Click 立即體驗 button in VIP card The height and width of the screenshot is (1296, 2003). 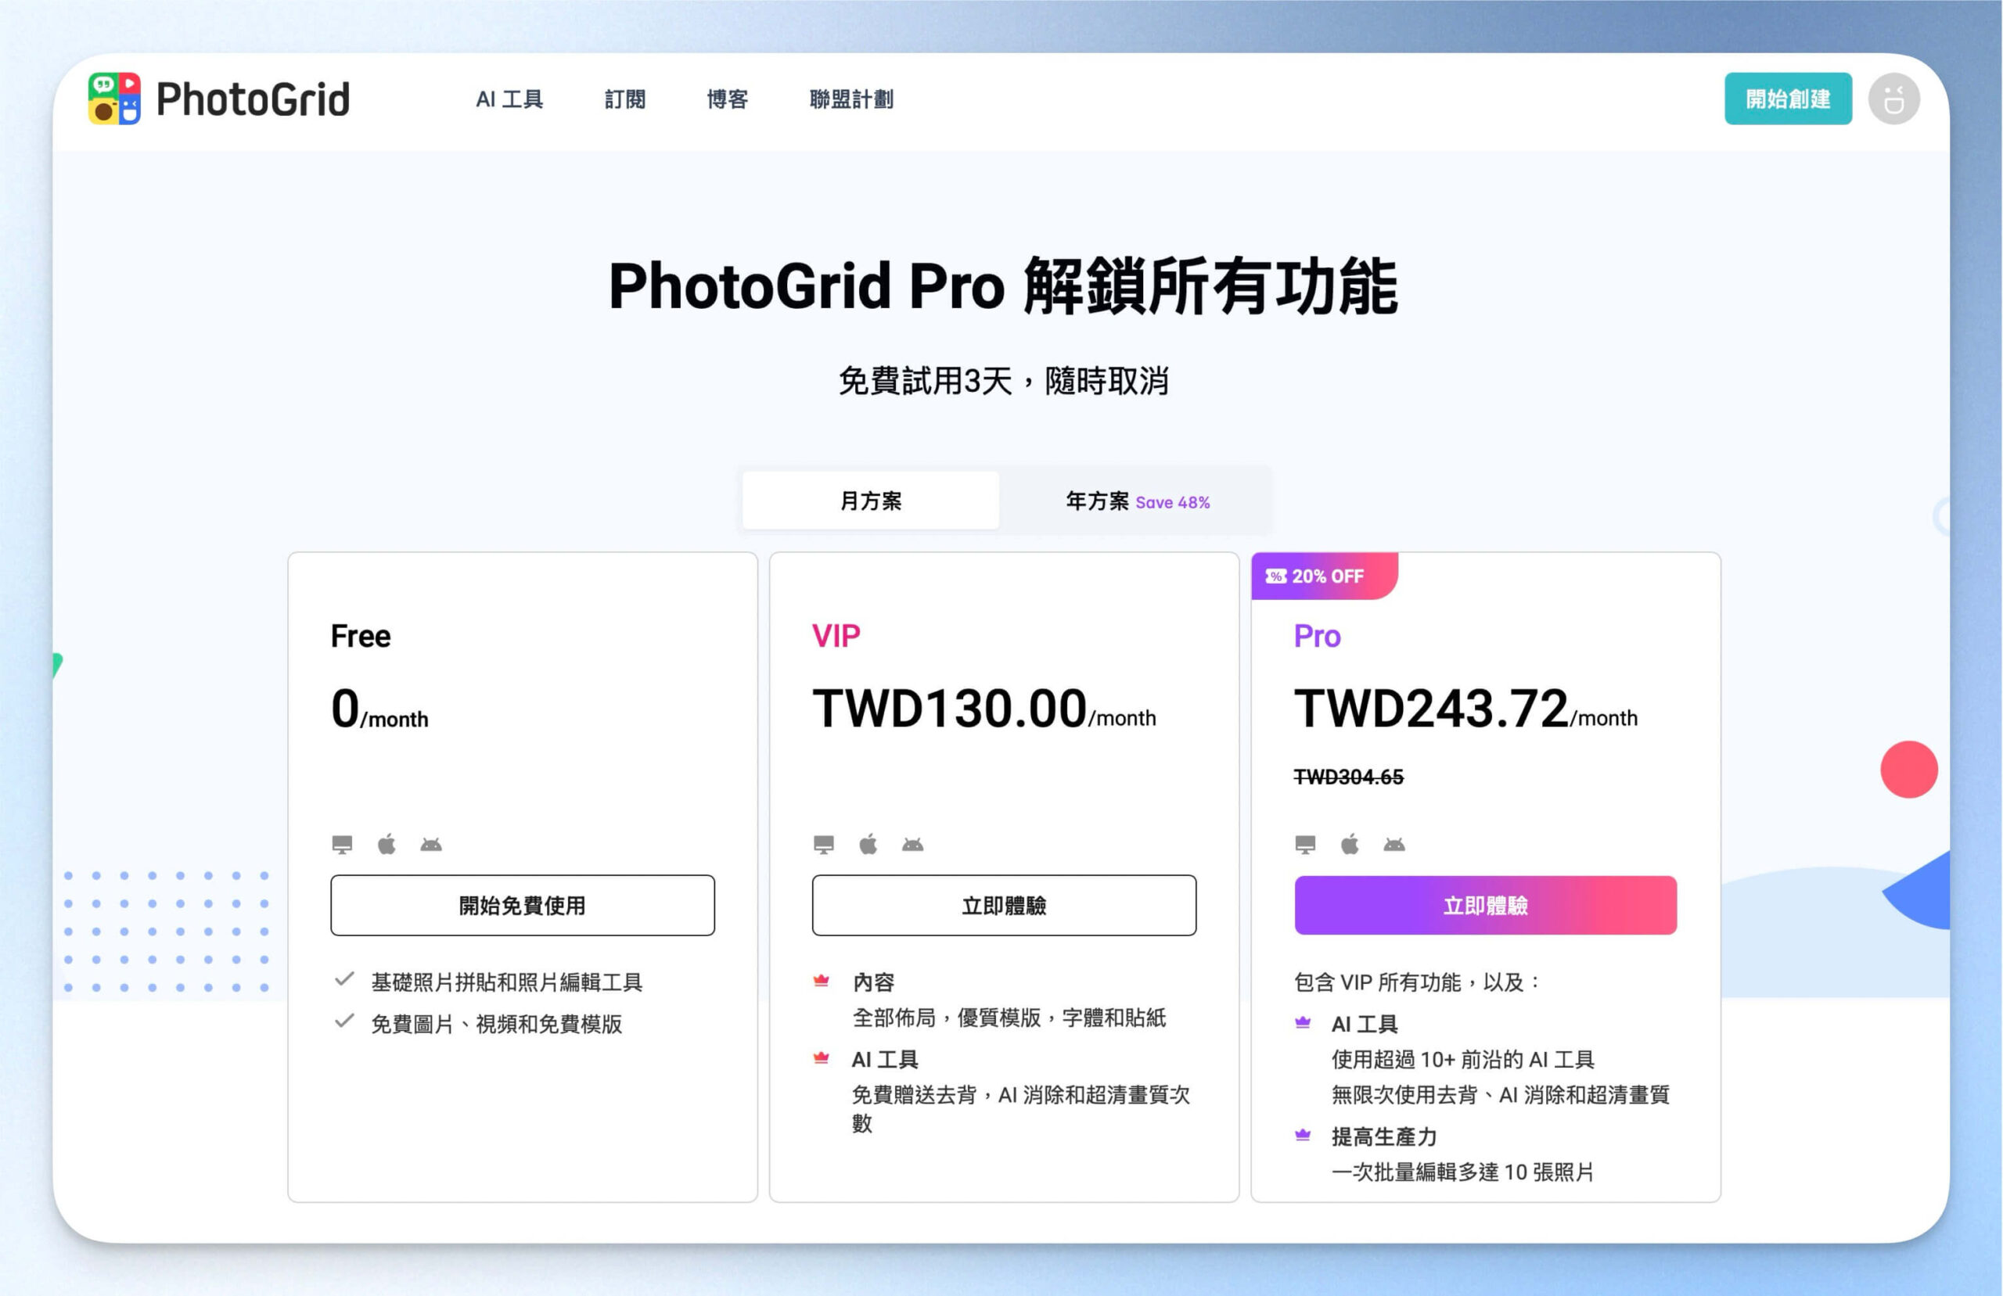point(1004,906)
